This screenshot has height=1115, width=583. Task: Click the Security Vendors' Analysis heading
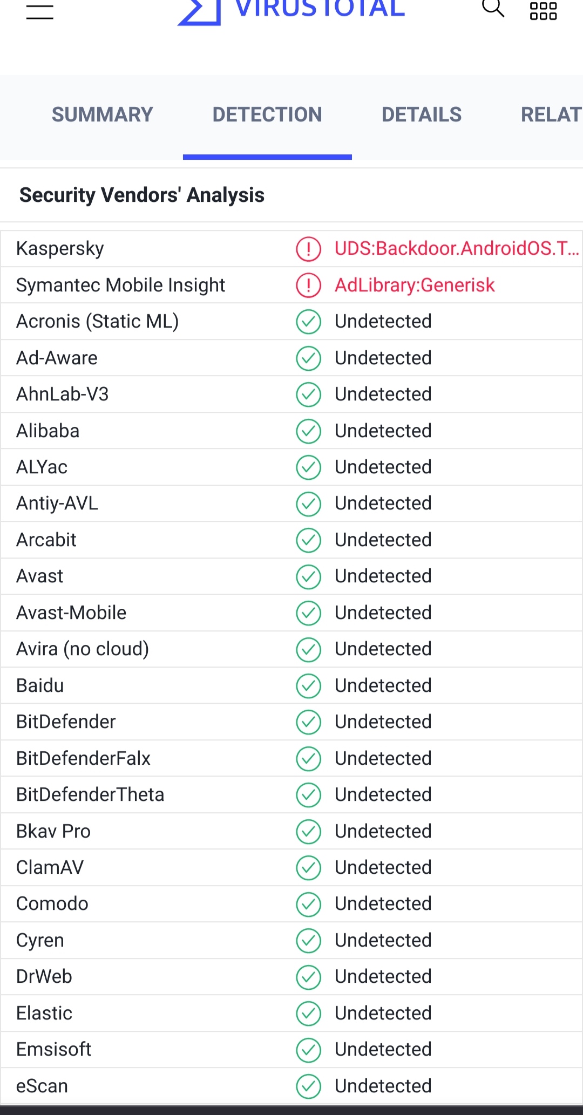point(142,195)
